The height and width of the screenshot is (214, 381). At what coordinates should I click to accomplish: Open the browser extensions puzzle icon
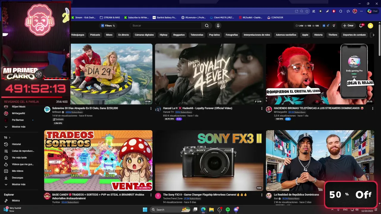tap(341, 11)
